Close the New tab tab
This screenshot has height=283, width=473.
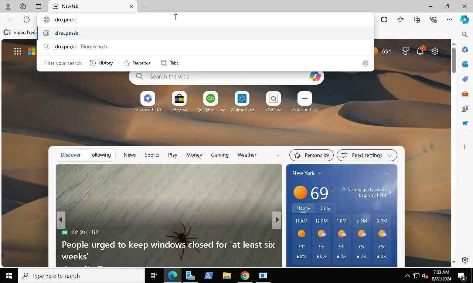coord(131,6)
